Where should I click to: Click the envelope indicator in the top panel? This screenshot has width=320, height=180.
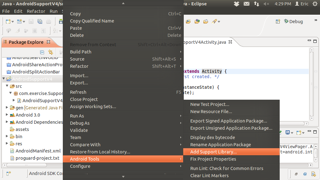(x=247, y=4)
